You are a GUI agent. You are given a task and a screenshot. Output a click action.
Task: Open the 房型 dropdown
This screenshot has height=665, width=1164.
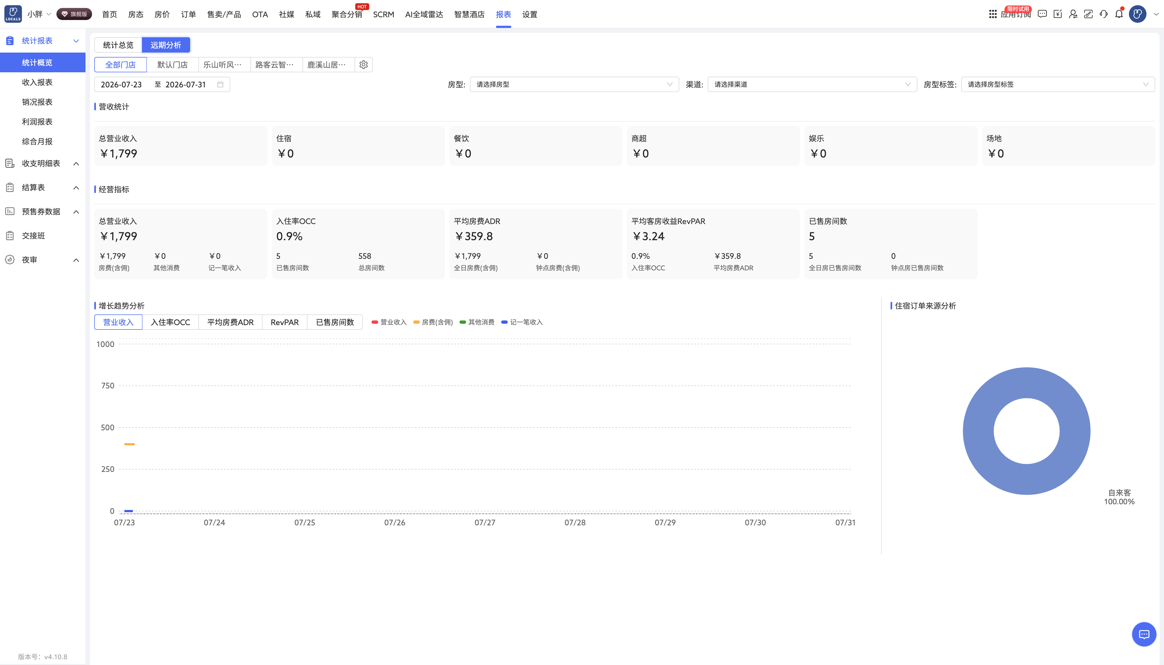point(574,85)
